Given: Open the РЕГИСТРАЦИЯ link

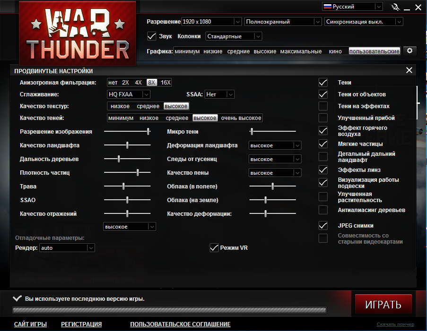Looking at the screenshot, I should 81,324.
